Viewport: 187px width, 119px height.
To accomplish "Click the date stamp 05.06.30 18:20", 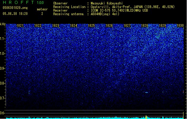I will click(15, 14).
